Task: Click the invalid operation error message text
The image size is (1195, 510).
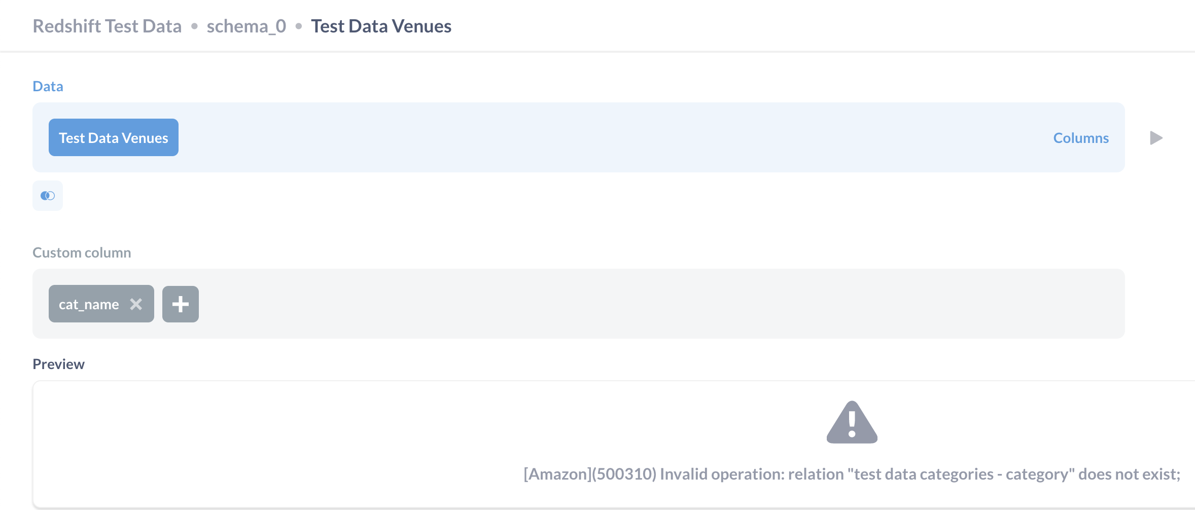Action: tap(852, 476)
